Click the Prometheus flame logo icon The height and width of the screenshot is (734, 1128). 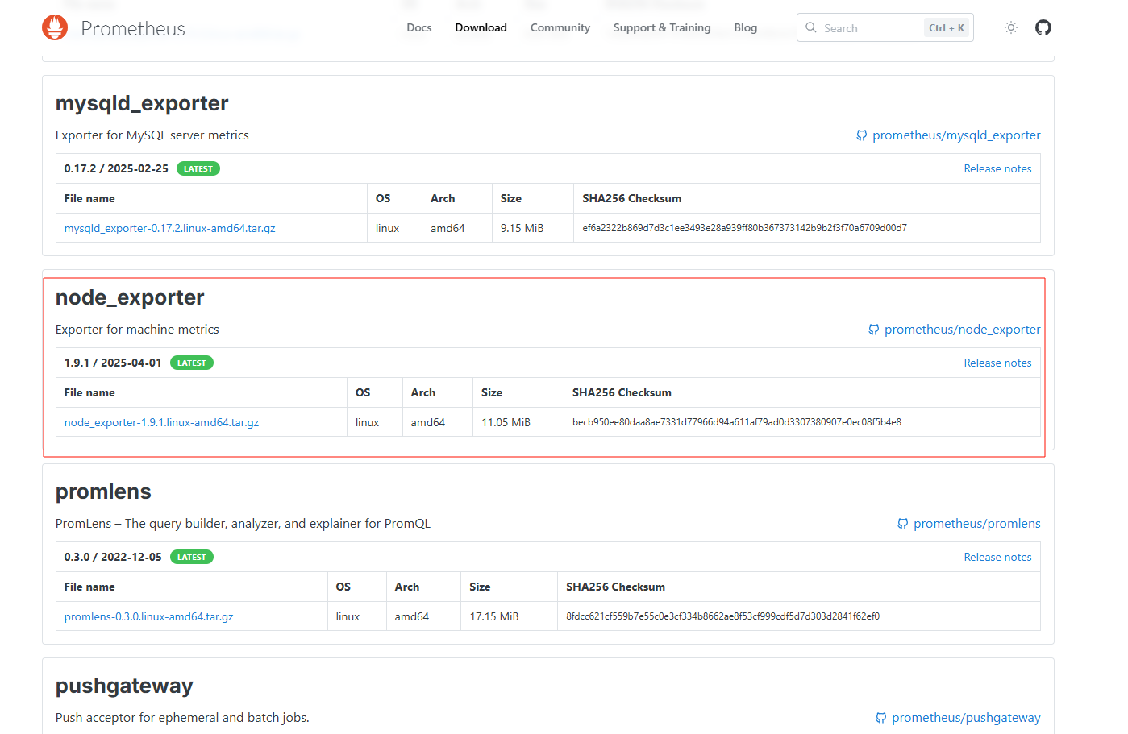coord(55,27)
